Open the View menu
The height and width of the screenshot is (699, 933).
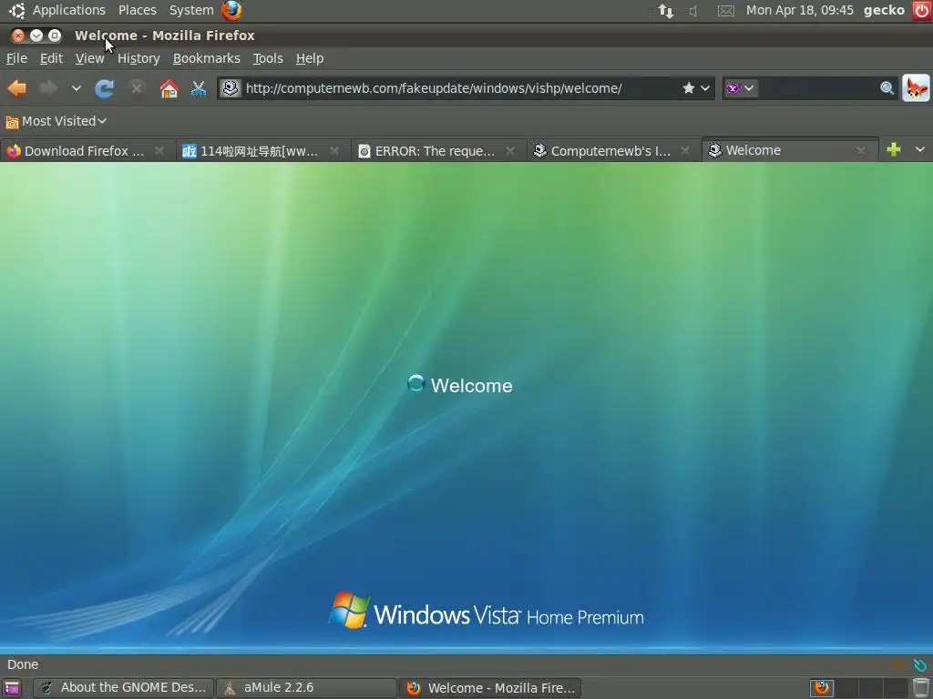[x=89, y=58]
